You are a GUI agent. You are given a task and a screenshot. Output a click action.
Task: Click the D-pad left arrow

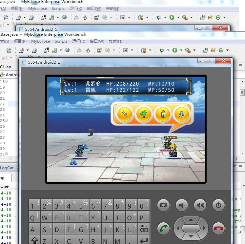[178, 228]
